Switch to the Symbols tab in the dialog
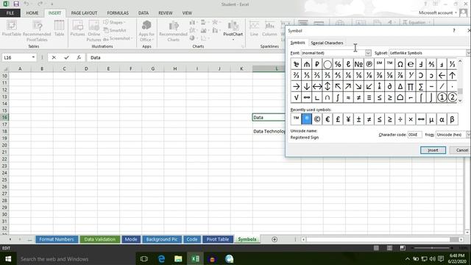Image resolution: width=471 pixels, height=265 pixels. 297,43
